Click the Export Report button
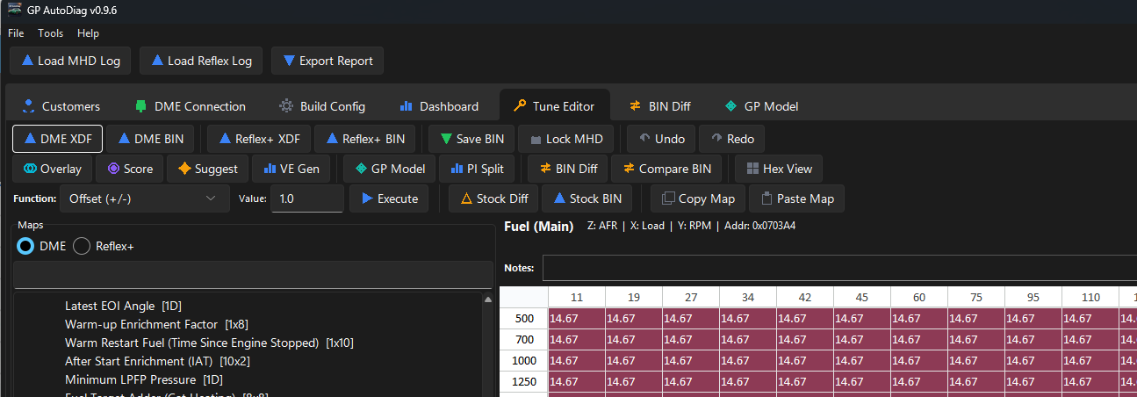The width and height of the screenshot is (1137, 397). click(x=327, y=61)
